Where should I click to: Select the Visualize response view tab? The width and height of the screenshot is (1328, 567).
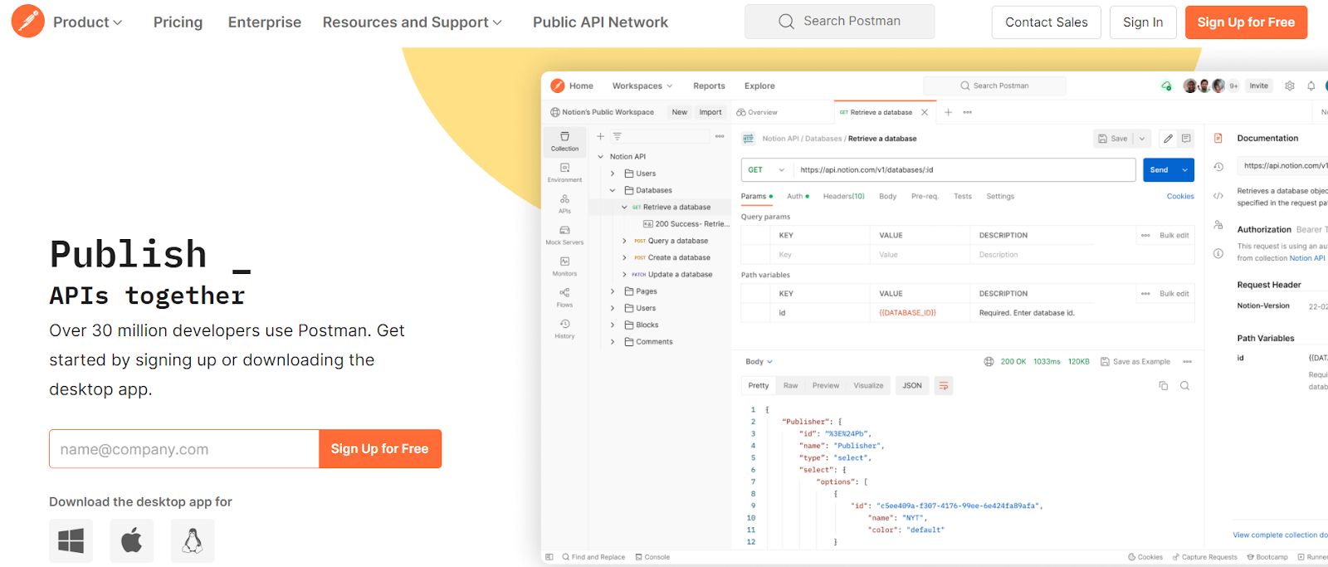click(868, 385)
